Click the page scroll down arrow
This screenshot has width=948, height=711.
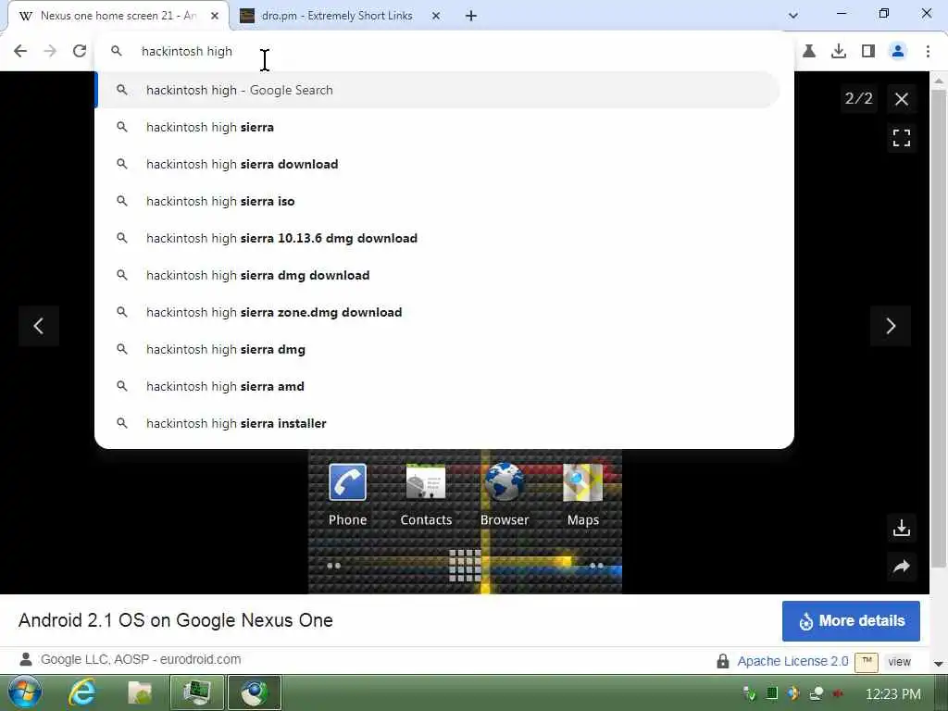click(x=939, y=664)
